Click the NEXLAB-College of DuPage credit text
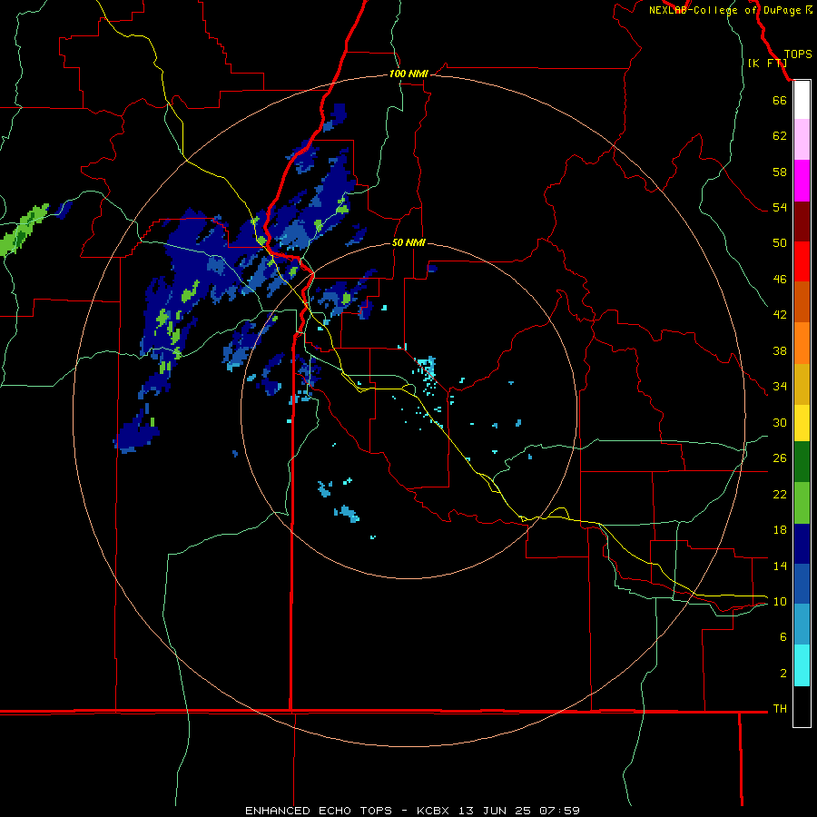The height and width of the screenshot is (817, 817). click(x=724, y=10)
